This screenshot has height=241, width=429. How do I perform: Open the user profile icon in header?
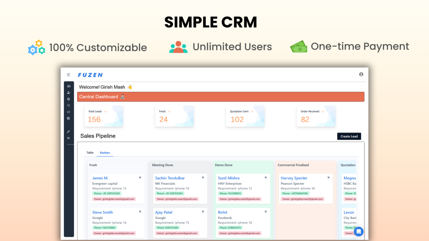click(361, 74)
